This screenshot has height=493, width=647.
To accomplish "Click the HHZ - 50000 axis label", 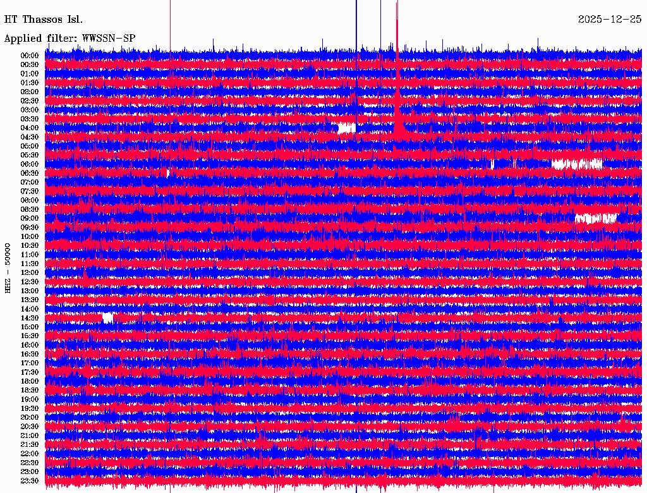I will pos(8,267).
